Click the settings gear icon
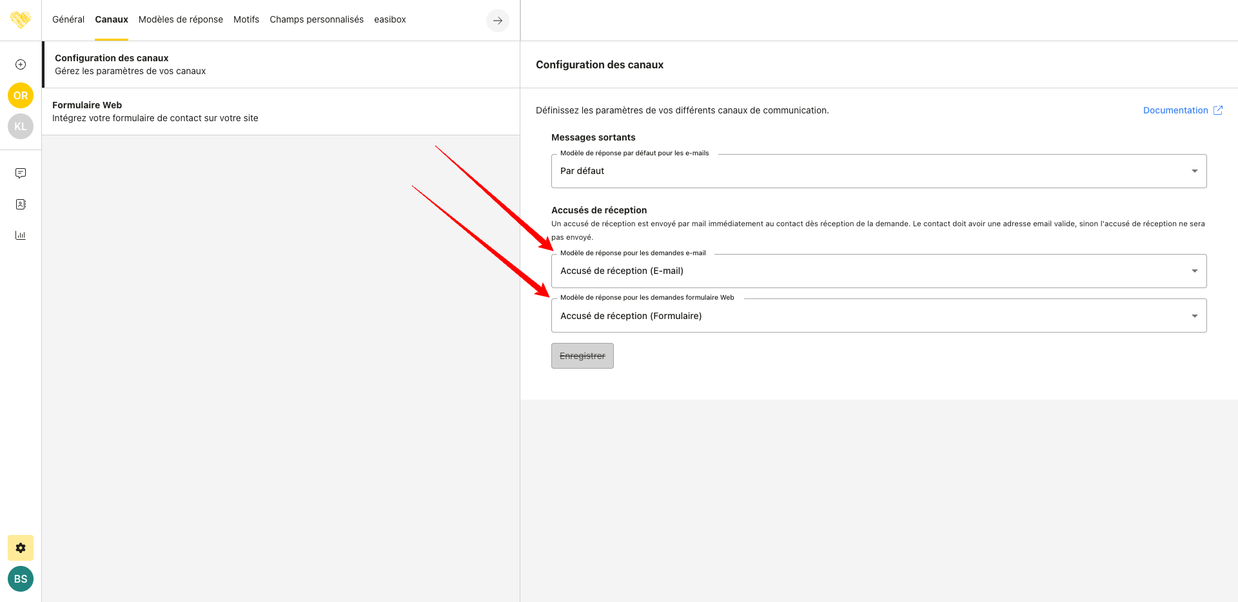This screenshot has height=602, width=1238. tap(21, 548)
